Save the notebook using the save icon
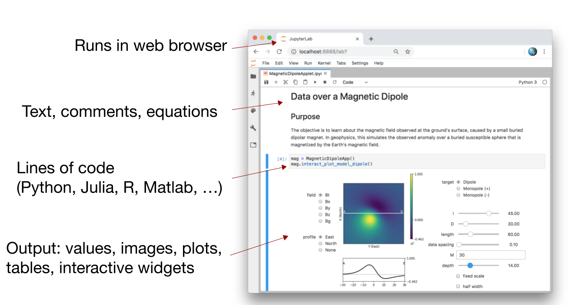Image resolution: width=572 pixels, height=305 pixels. pos(266,82)
